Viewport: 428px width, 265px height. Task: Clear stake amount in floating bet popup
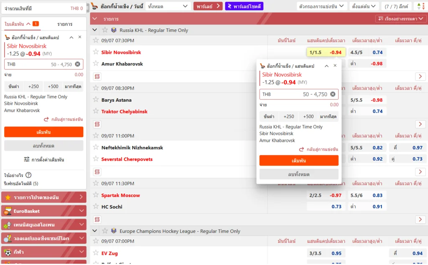(x=333, y=94)
